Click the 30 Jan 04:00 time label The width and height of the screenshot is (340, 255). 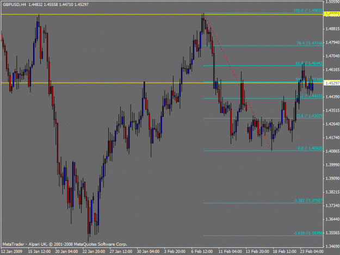[148, 251]
